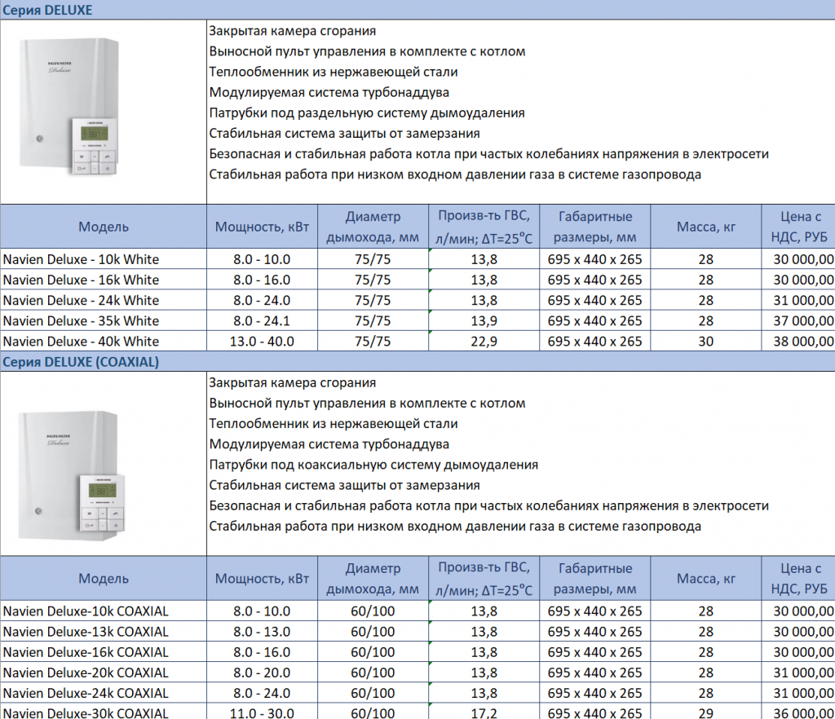Click hot water output value '22,9'
Viewport: 835px width, 719px height.
pos(484,341)
